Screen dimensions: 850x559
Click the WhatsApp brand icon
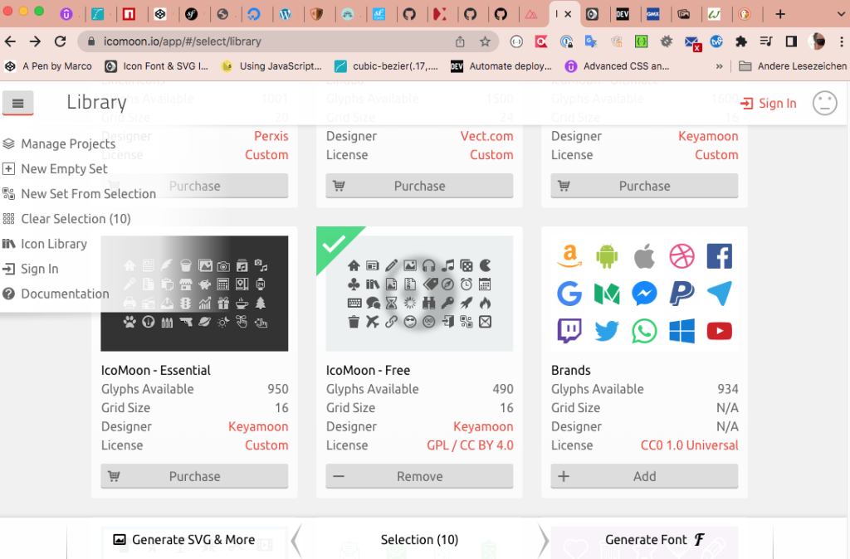click(644, 331)
